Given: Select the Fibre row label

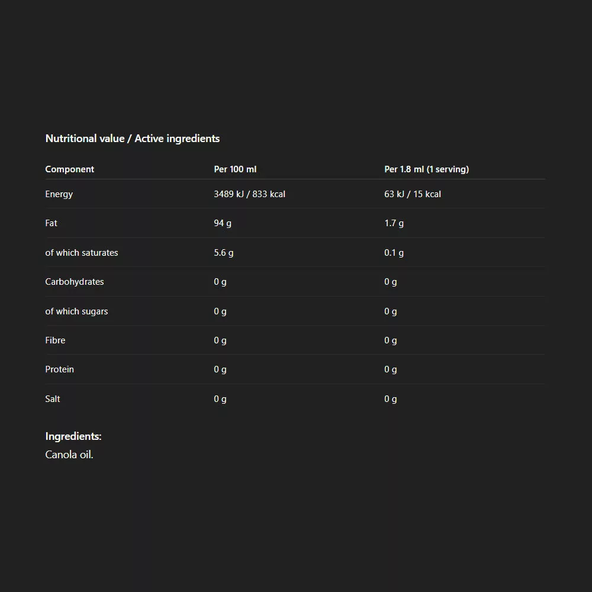Looking at the screenshot, I should 55,340.
